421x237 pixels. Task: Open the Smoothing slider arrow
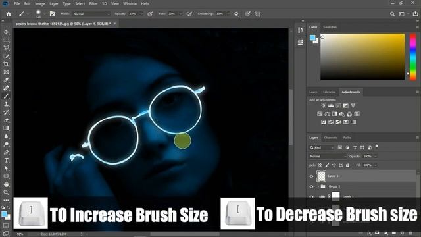tap(228, 14)
